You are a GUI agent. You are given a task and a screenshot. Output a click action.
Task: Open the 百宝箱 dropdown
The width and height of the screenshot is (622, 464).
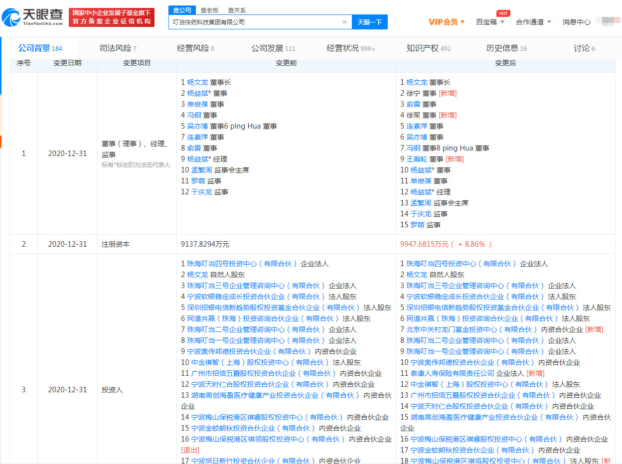490,22
